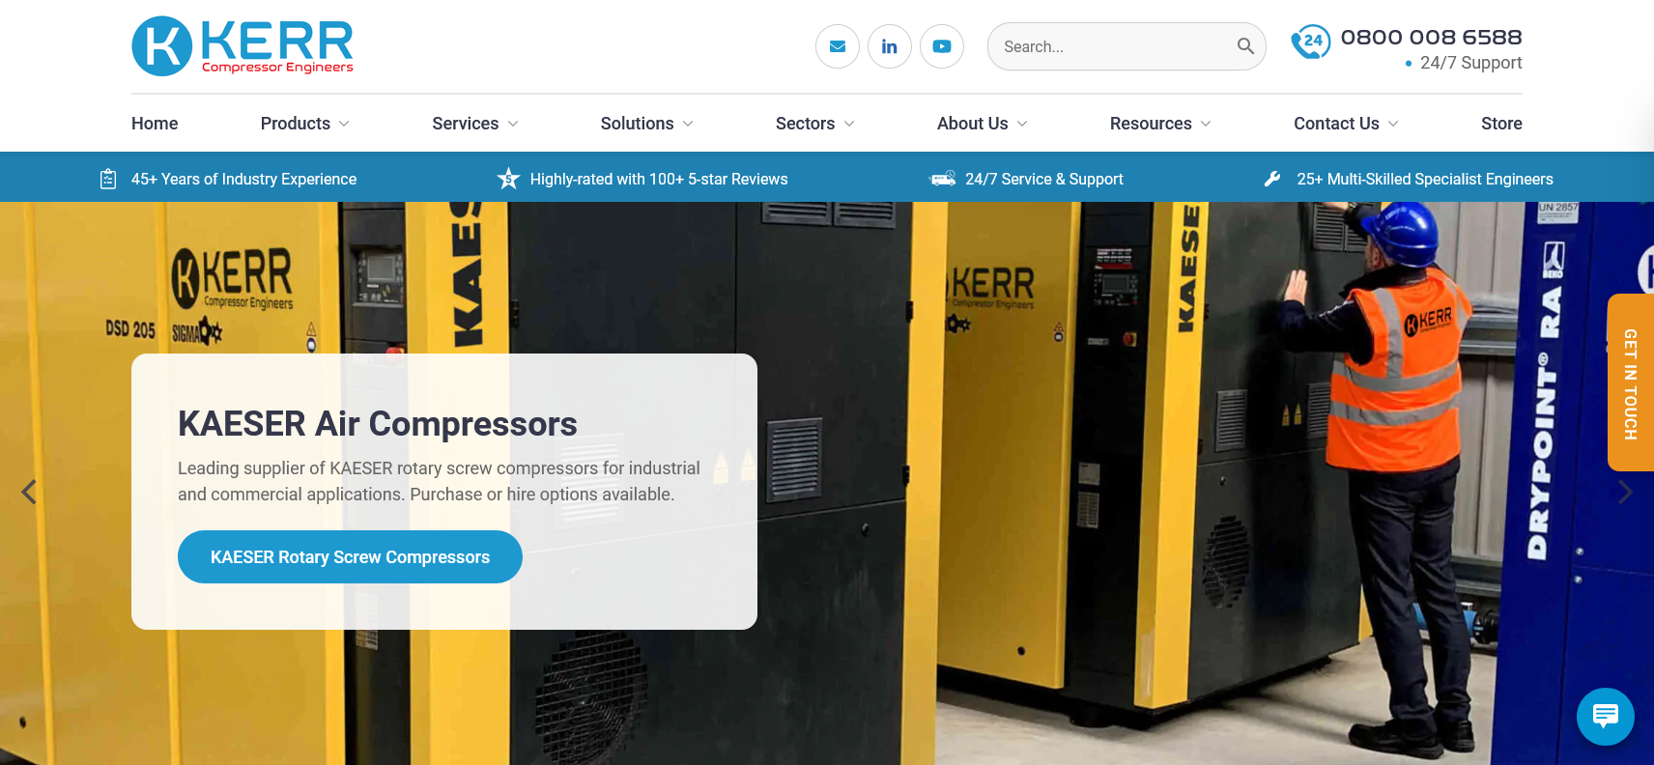Viewport: 1654px width, 765px height.
Task: Click Highly-rated with 100+ 5-star Reviews text
Action: [659, 179]
